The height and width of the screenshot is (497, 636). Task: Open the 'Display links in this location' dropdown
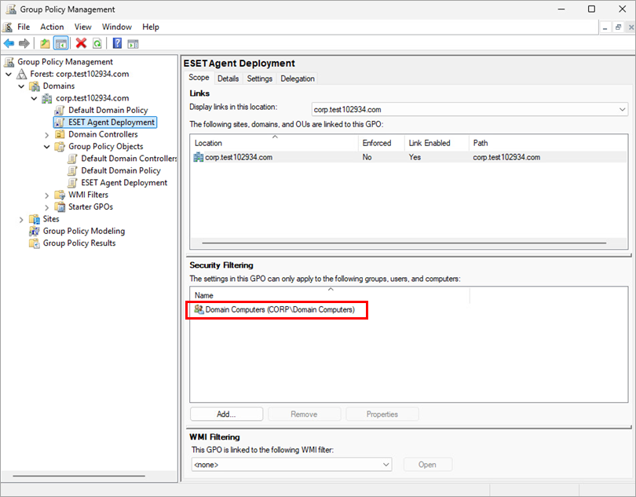point(622,109)
